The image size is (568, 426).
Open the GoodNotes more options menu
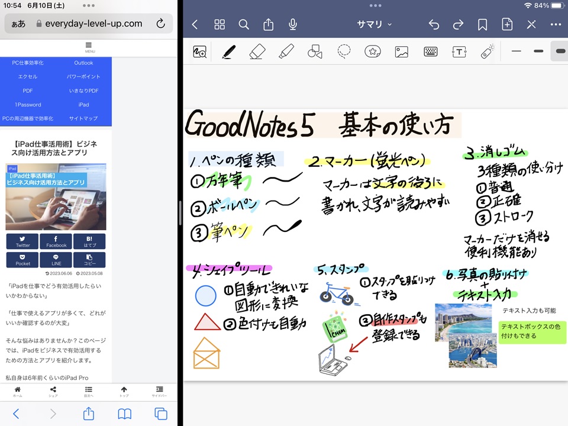(556, 24)
